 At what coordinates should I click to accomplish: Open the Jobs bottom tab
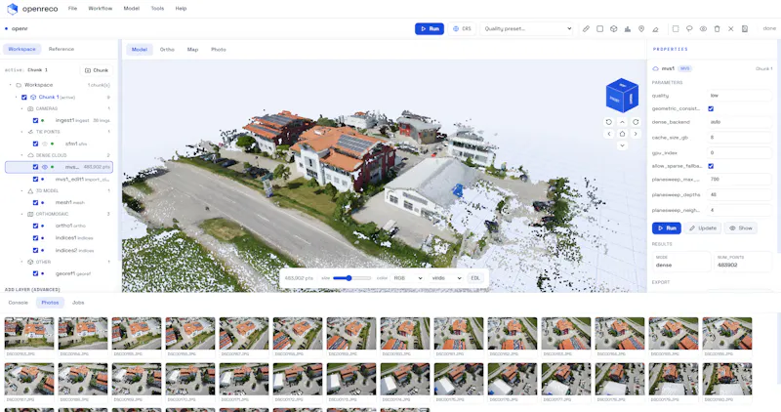click(78, 303)
